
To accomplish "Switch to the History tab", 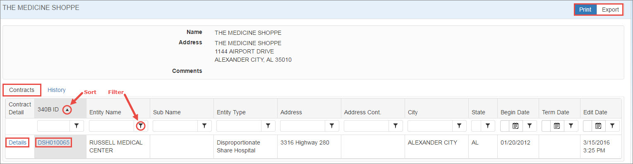I will click(x=57, y=90).
